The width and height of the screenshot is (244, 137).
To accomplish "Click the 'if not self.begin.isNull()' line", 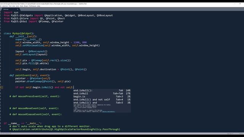I will pos(44,87).
